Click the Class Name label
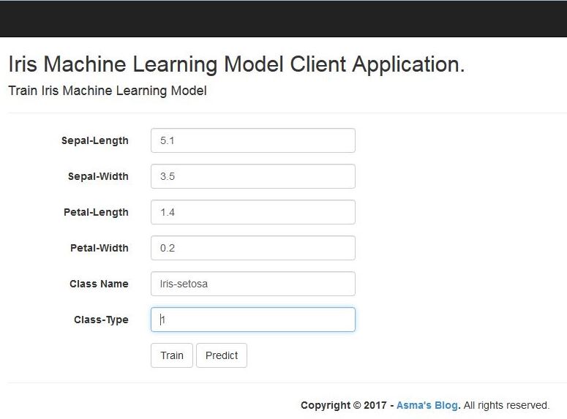Screen dimensions: 567x419 [x=99, y=284]
